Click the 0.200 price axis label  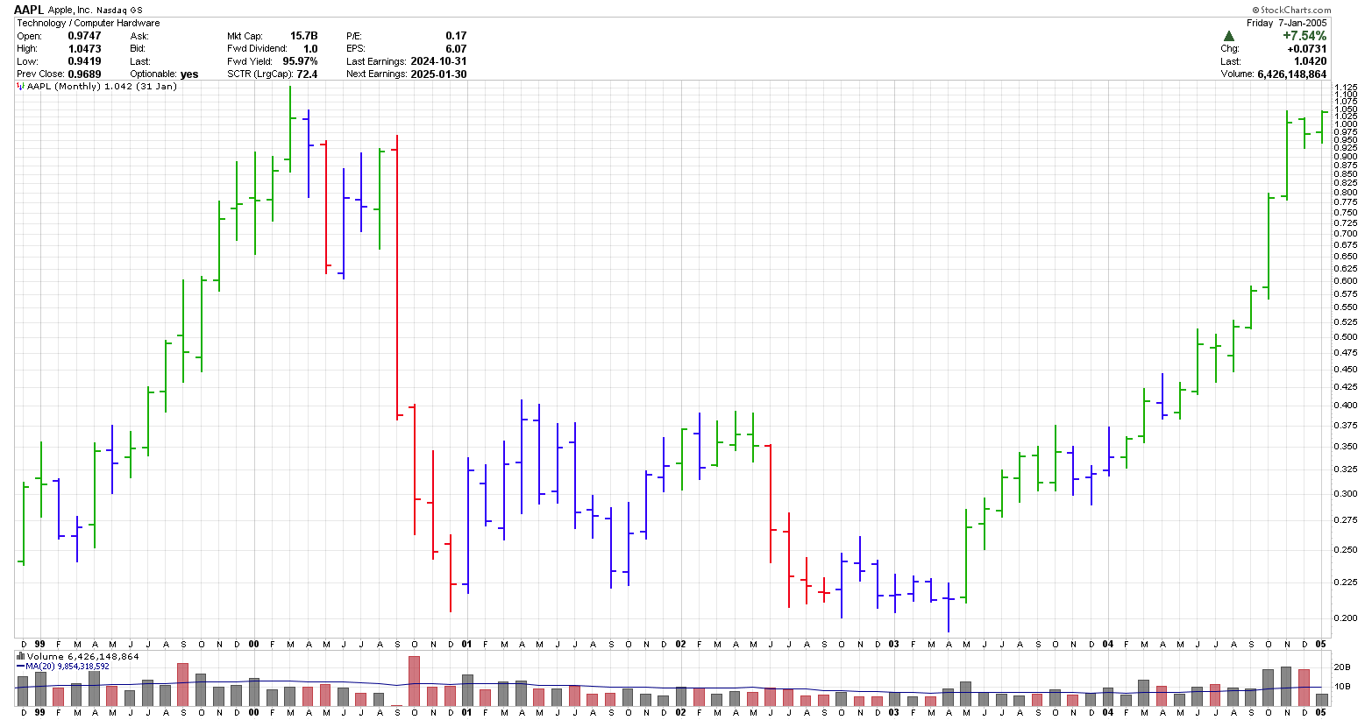1345,618
